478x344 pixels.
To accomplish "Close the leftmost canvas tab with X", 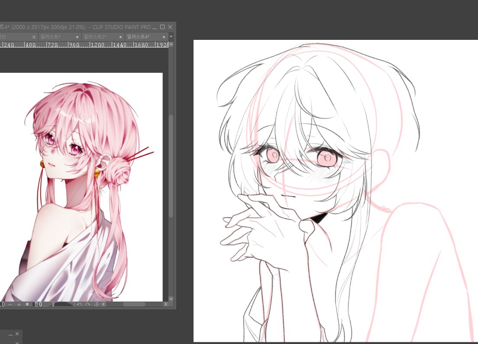I will click(34, 37).
